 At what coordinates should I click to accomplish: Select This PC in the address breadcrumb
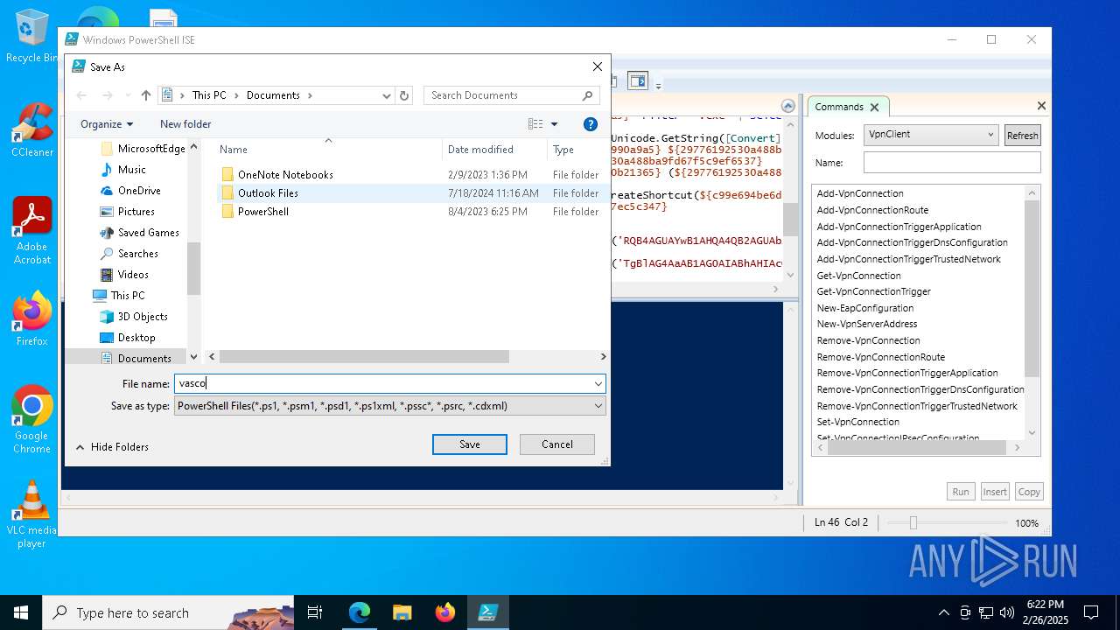point(209,95)
